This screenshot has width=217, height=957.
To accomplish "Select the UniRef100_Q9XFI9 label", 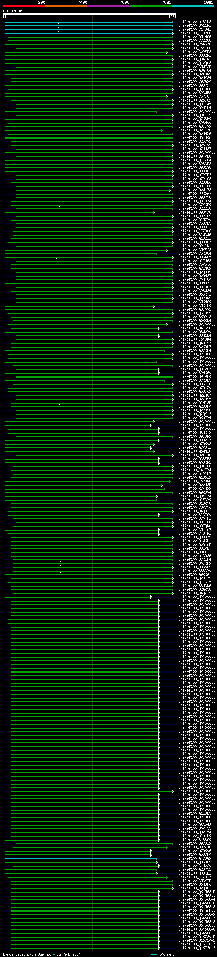I will [x=195, y=115].
